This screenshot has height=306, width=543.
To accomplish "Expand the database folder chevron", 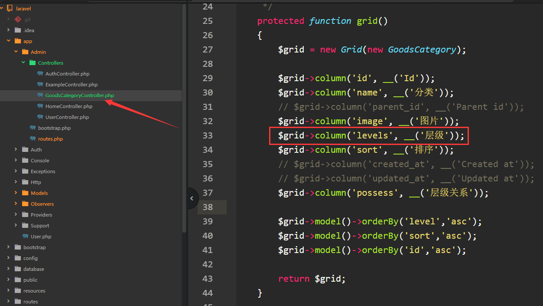I will 9,269.
